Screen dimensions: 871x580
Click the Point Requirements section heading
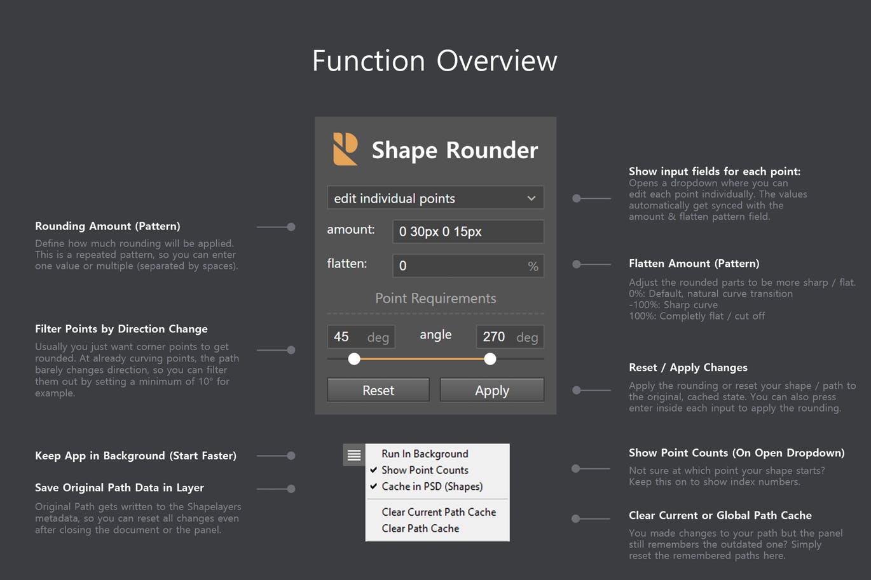pos(435,298)
